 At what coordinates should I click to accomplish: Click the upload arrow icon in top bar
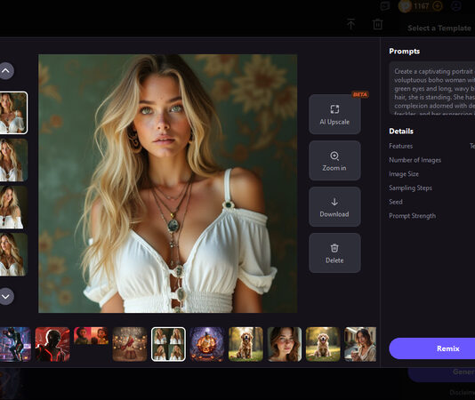(x=351, y=24)
